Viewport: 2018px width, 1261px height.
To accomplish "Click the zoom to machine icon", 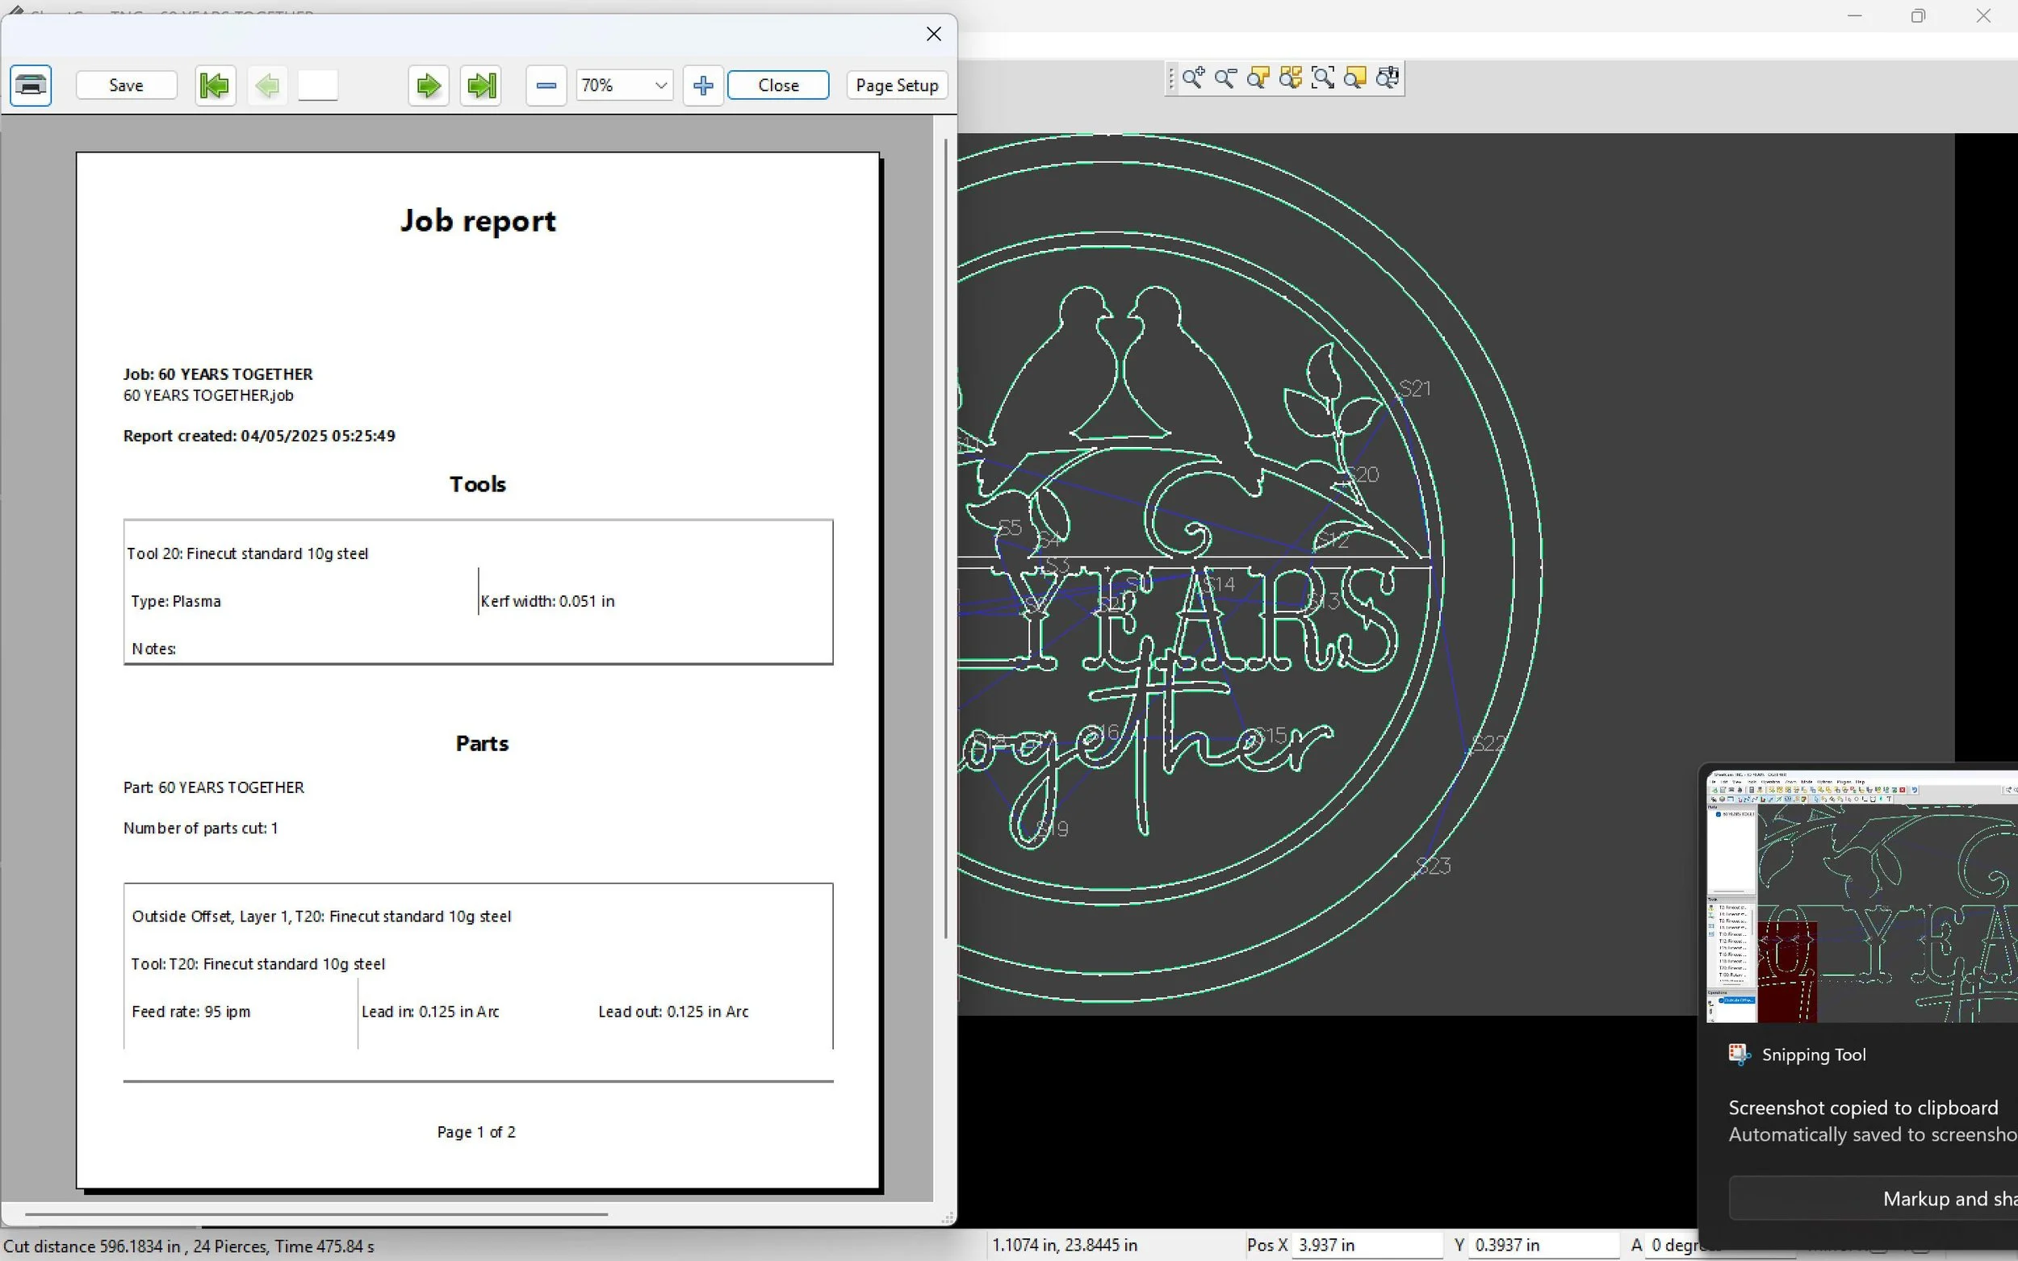I will tap(1388, 78).
